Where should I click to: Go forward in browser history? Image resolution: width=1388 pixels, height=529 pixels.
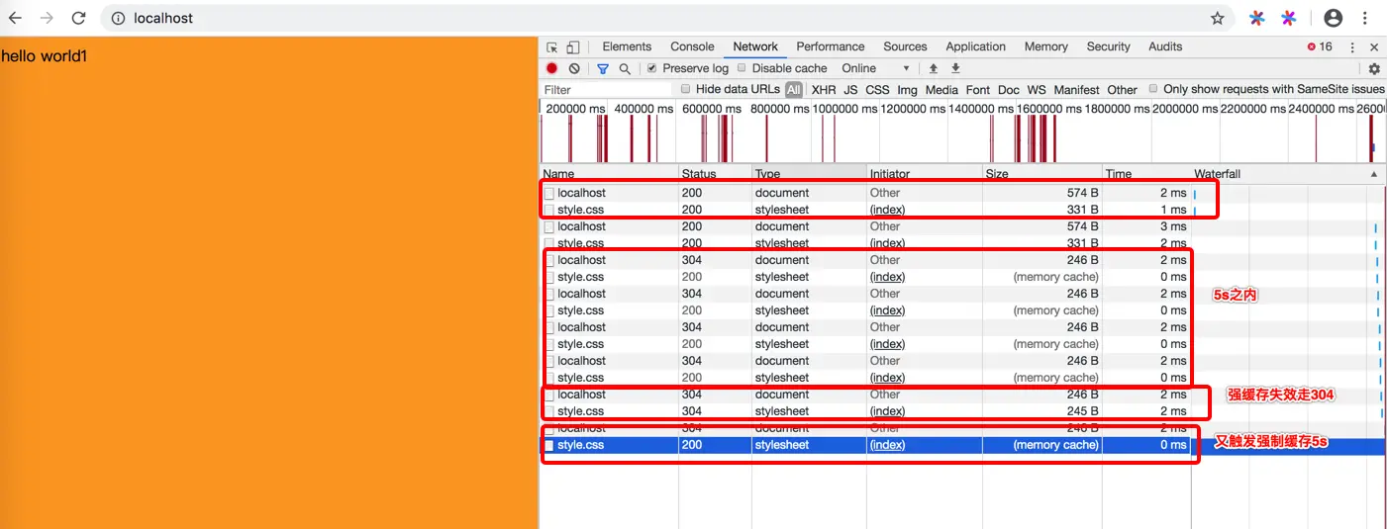pos(47,18)
